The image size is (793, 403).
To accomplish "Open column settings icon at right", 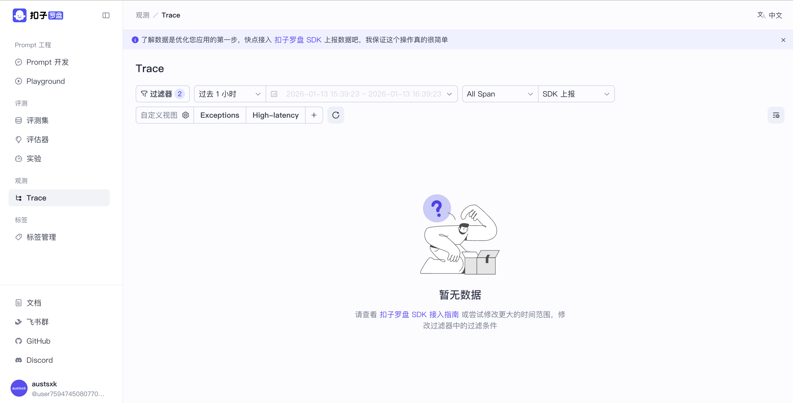I will tap(776, 115).
